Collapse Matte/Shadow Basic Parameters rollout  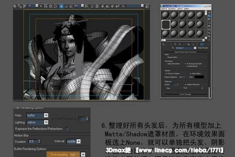pos(186,52)
